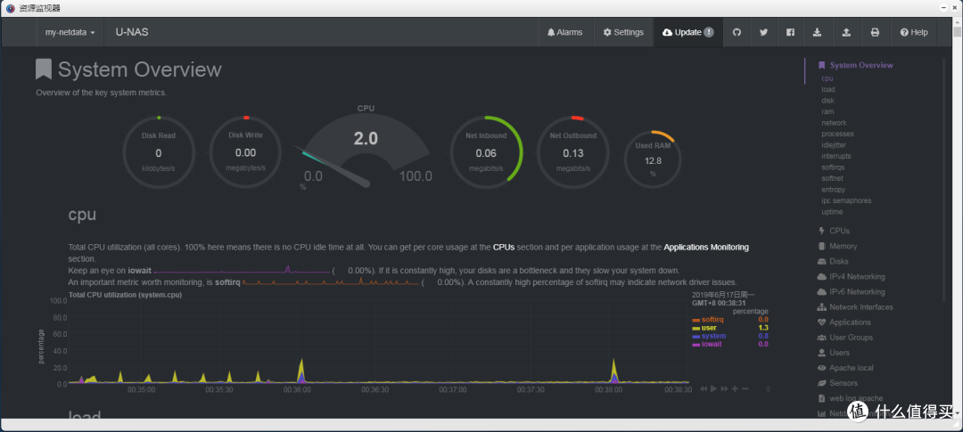Rewind the CPU chart backward

(704, 388)
